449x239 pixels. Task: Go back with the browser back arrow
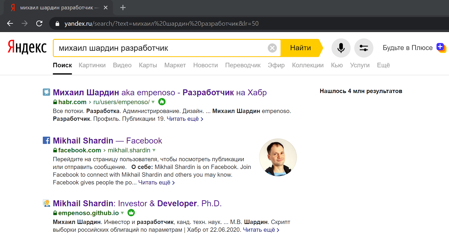10,24
